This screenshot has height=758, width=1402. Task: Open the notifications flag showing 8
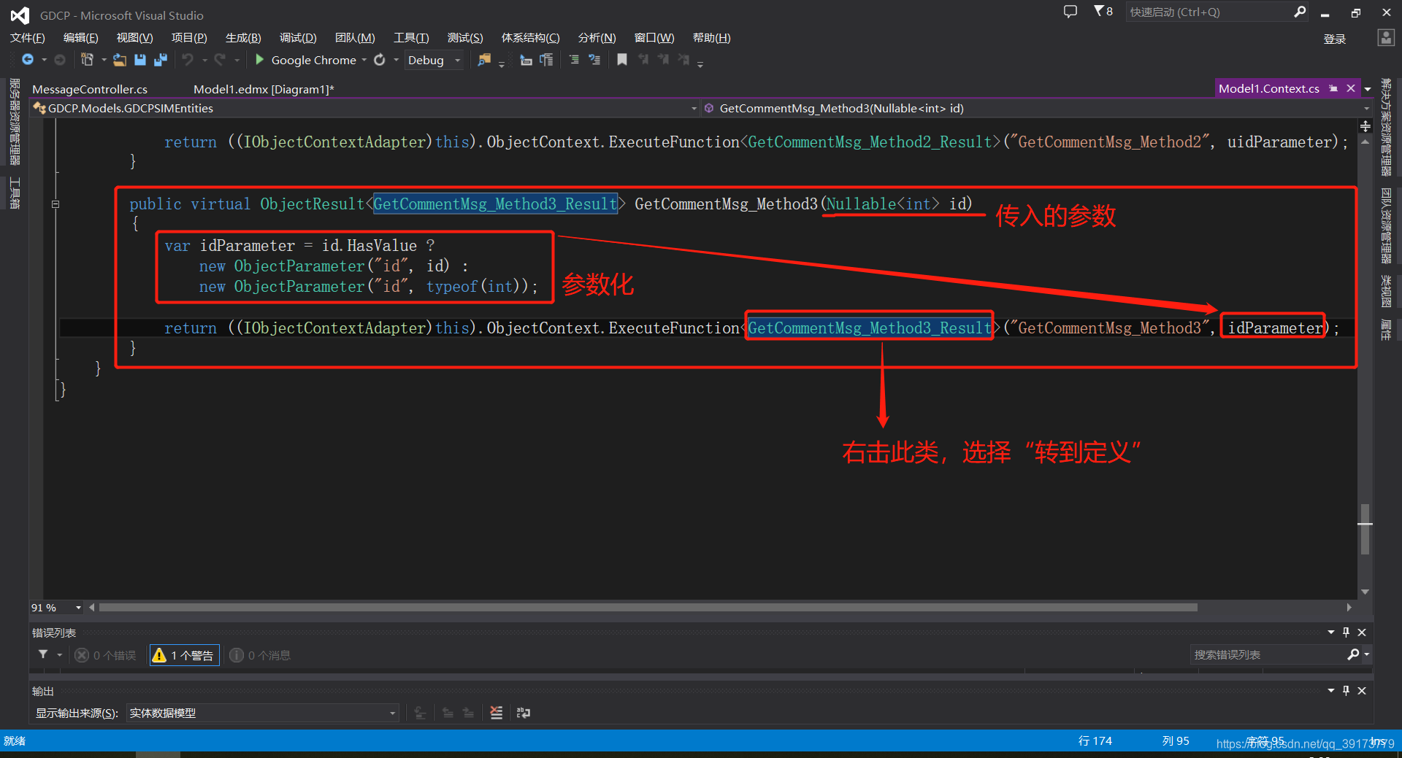[1103, 12]
